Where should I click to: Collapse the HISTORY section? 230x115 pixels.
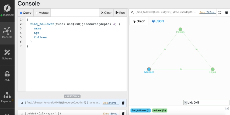pos(72,96)
